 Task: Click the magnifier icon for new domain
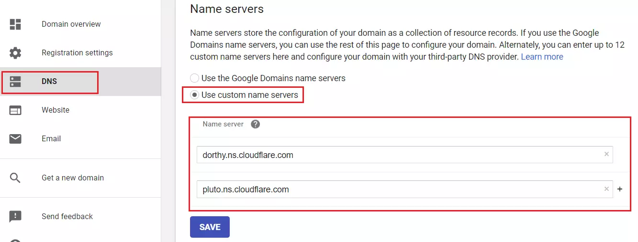pyautogui.click(x=15, y=178)
